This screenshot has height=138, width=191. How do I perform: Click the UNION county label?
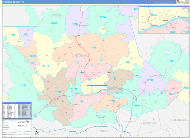click(x=103, y=131)
